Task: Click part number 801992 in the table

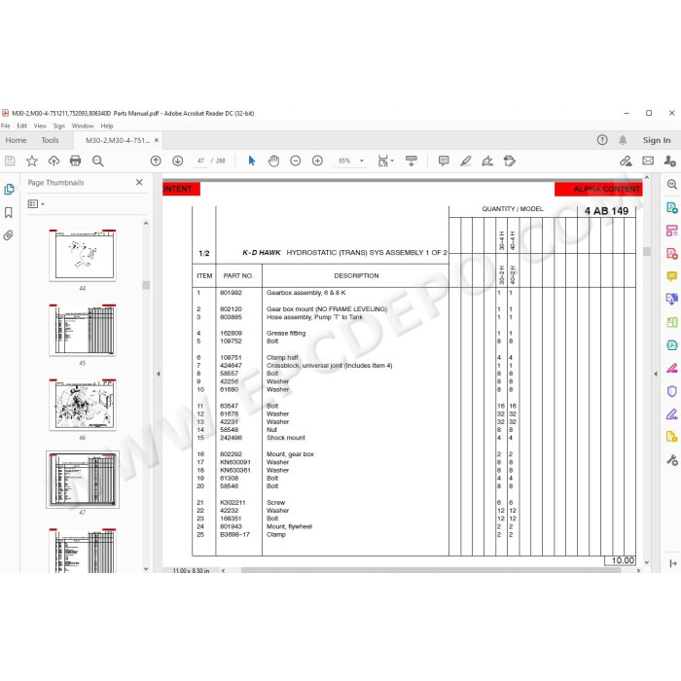Action: pyautogui.click(x=231, y=293)
